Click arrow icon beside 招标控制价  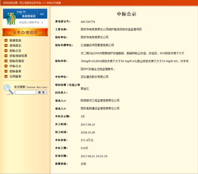pos(6,61)
